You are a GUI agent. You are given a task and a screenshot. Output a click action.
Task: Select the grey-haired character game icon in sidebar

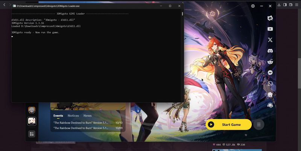(x=32, y=110)
